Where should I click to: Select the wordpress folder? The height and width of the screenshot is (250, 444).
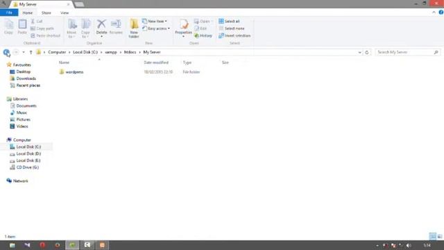coord(71,72)
